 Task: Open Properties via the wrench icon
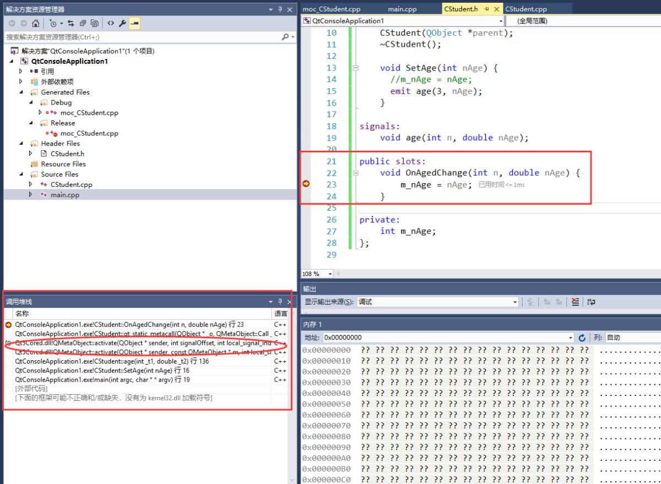coord(122,23)
